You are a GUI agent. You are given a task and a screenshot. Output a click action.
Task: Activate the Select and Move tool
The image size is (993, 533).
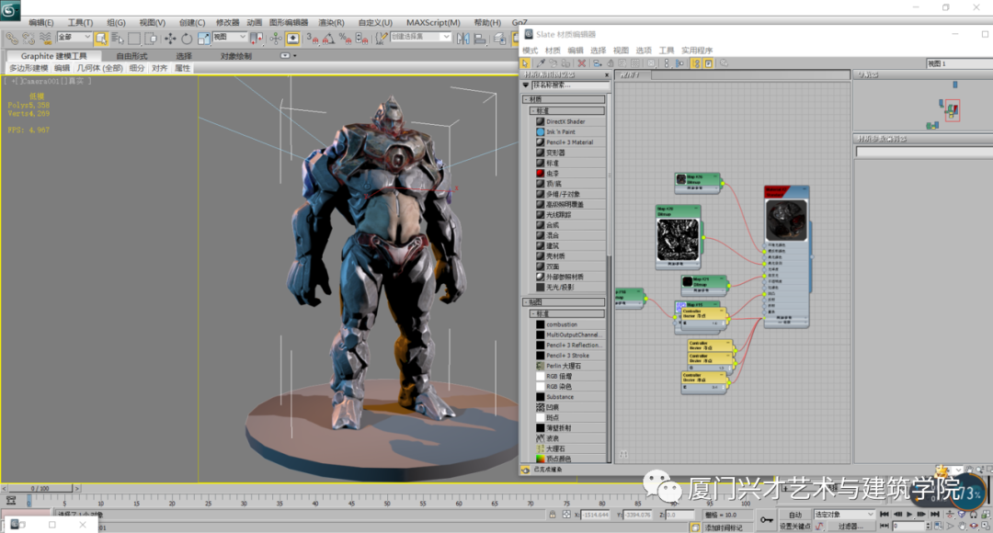coord(170,38)
